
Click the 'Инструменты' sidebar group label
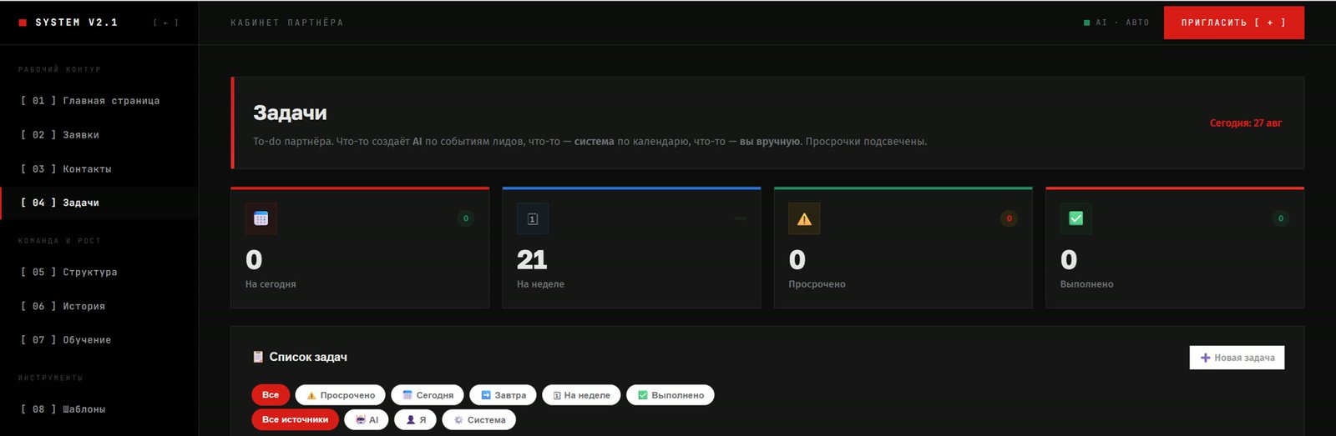51,378
